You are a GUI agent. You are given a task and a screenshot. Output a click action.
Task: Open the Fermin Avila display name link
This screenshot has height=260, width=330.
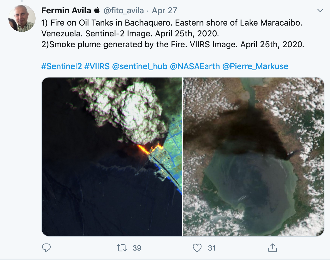click(66, 11)
